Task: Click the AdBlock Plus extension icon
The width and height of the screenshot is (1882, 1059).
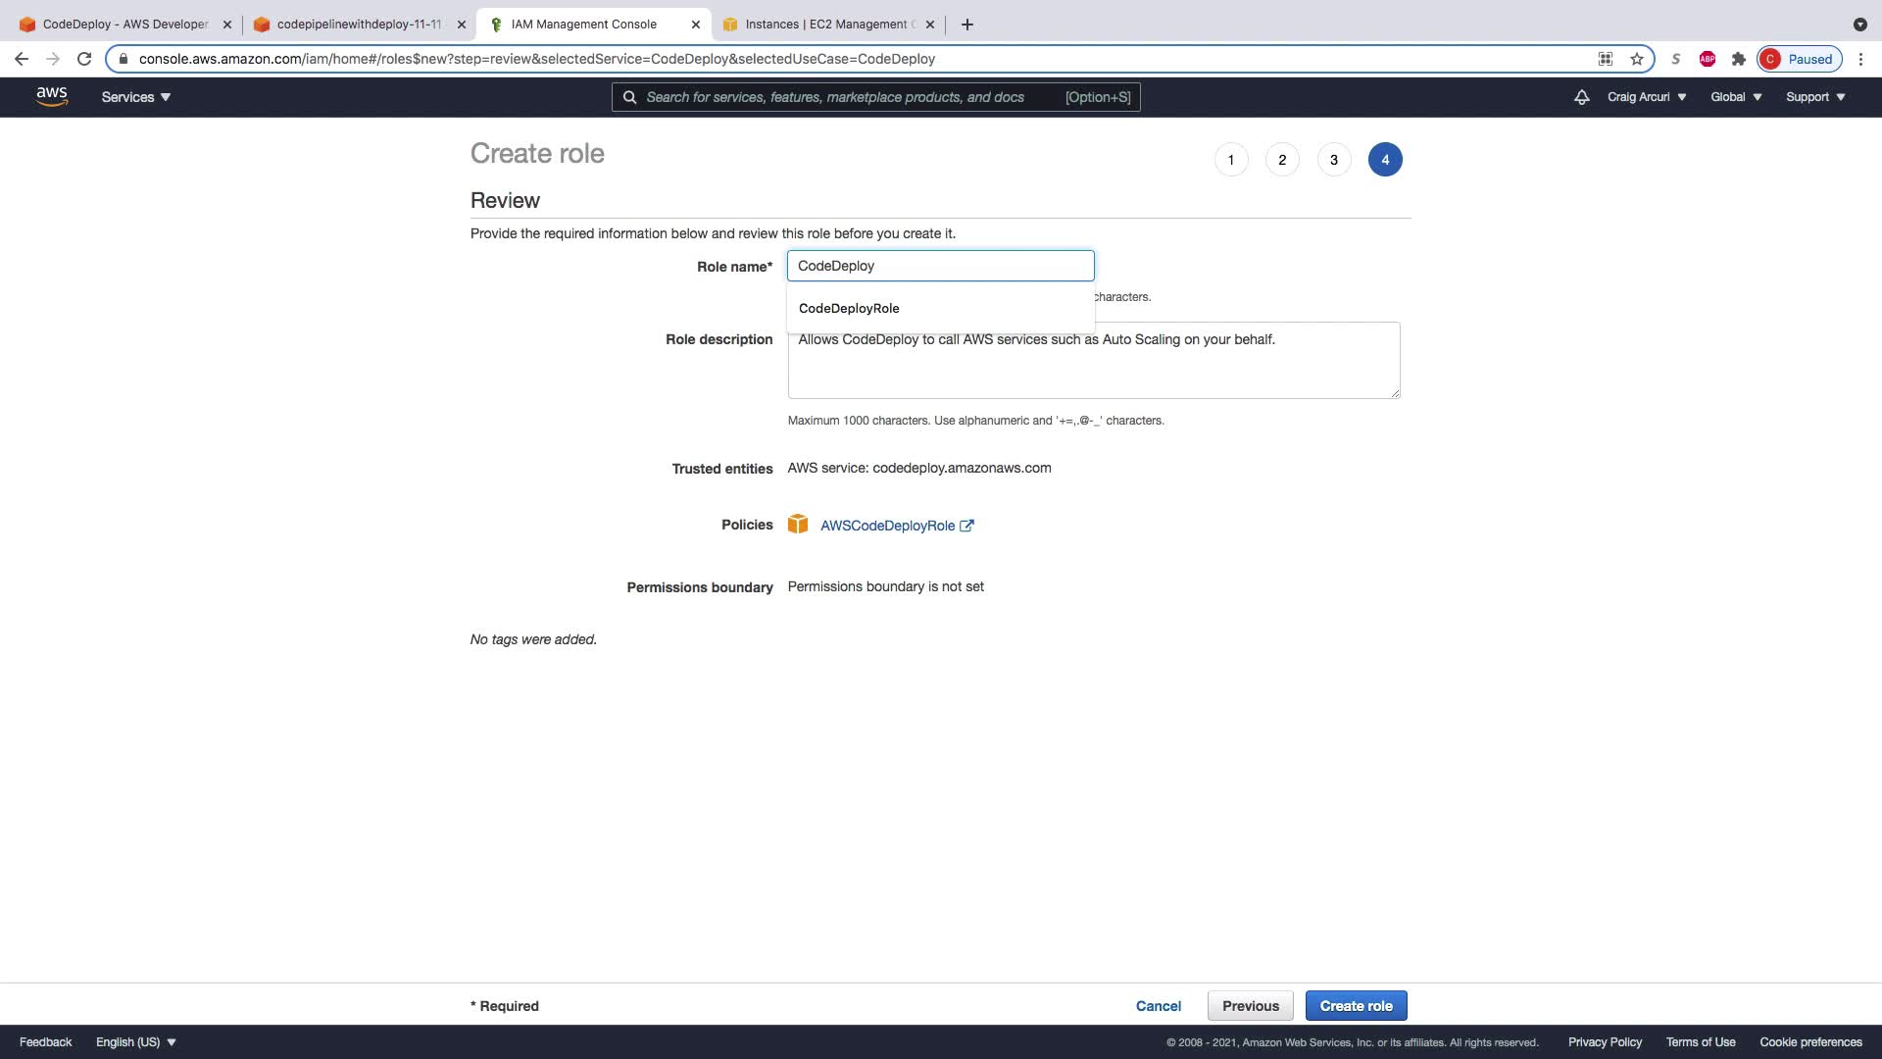Action: pos(1708,59)
